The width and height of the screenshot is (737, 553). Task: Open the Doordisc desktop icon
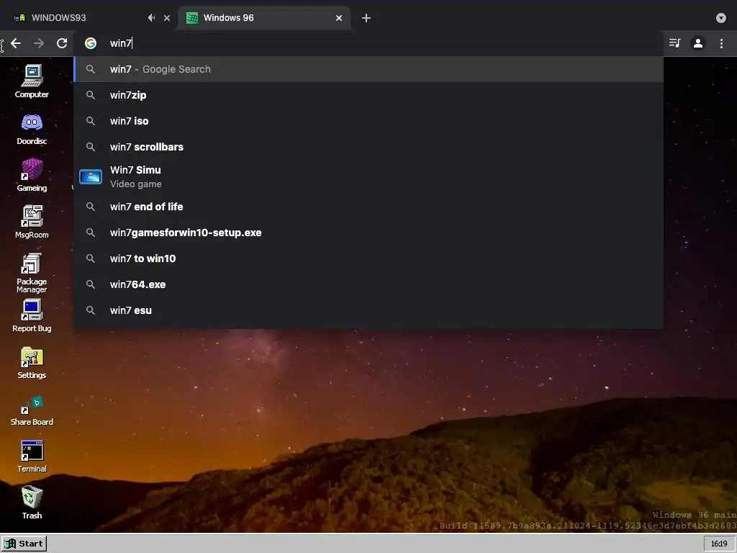(32, 128)
